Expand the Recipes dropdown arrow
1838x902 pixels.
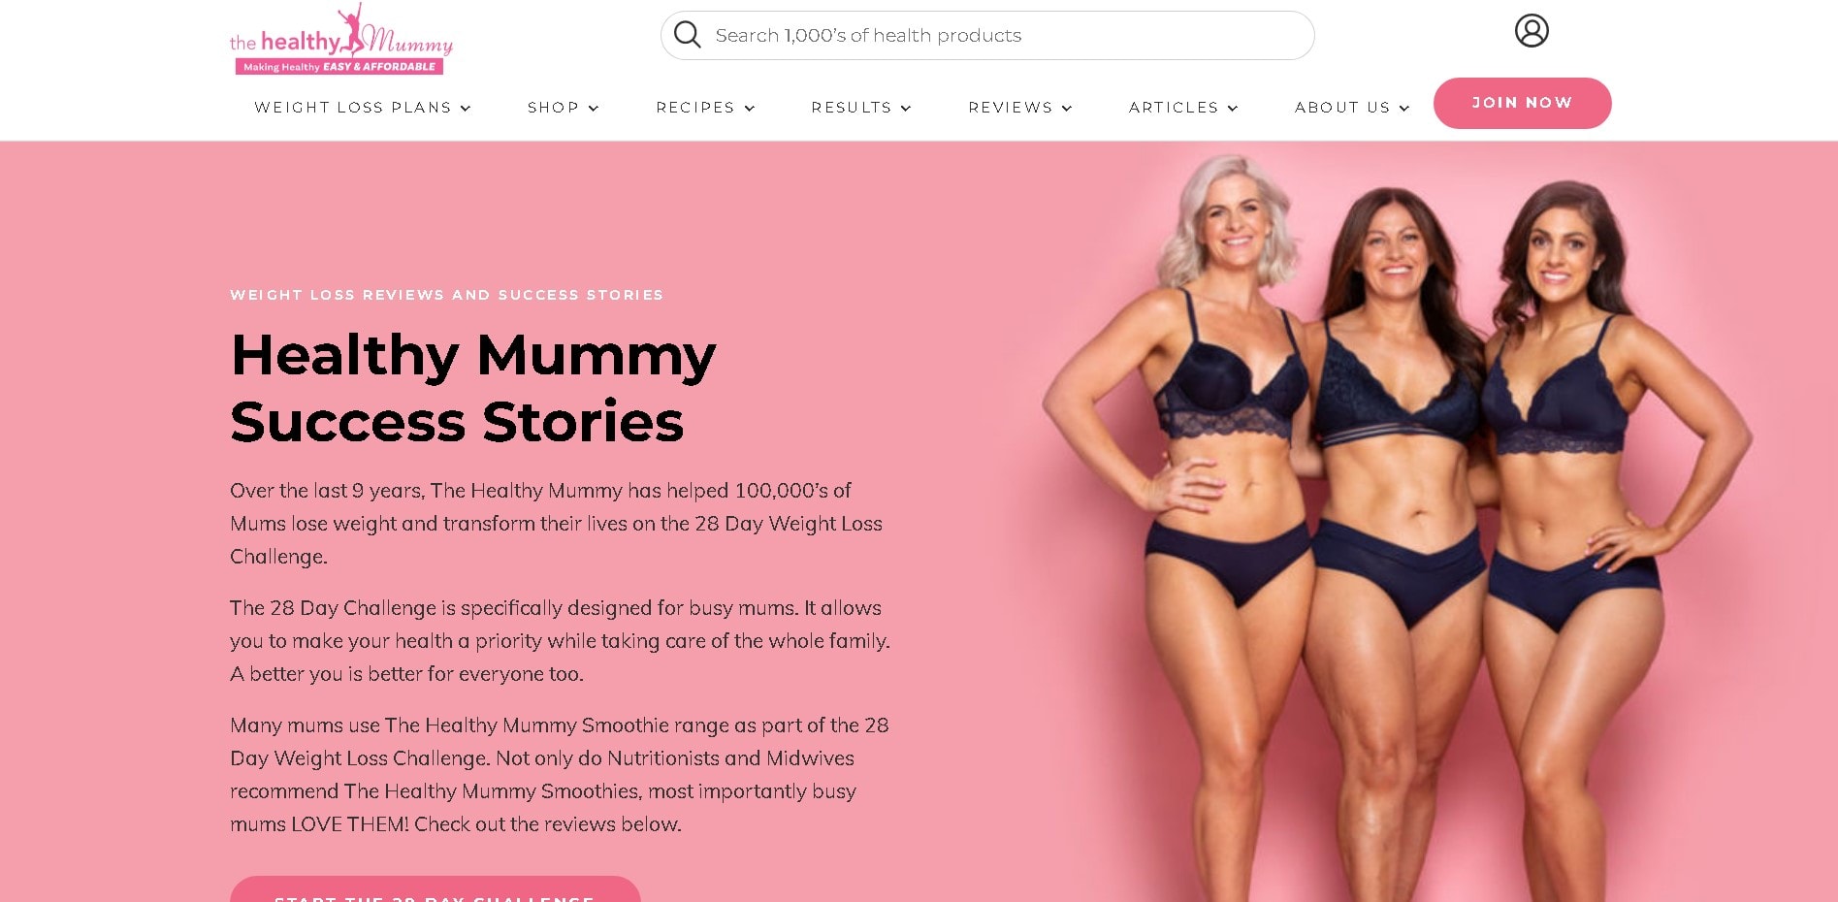[x=750, y=109]
